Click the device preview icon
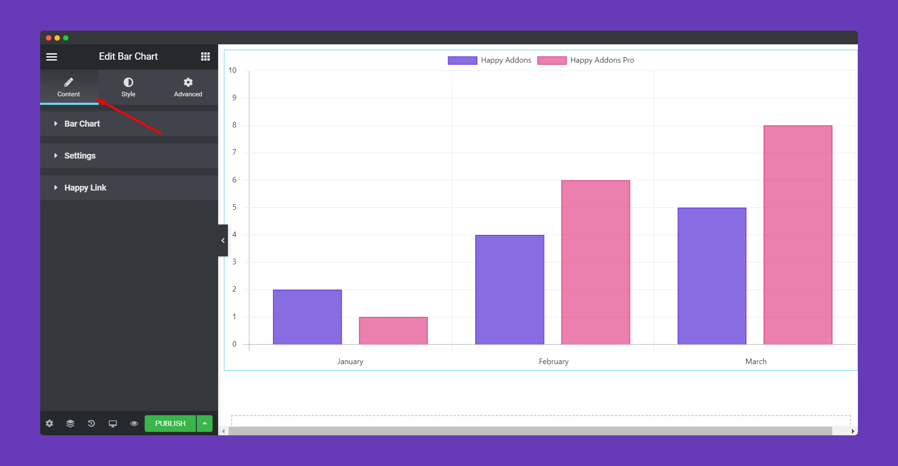Screen dimensions: 898x466 coord(112,423)
